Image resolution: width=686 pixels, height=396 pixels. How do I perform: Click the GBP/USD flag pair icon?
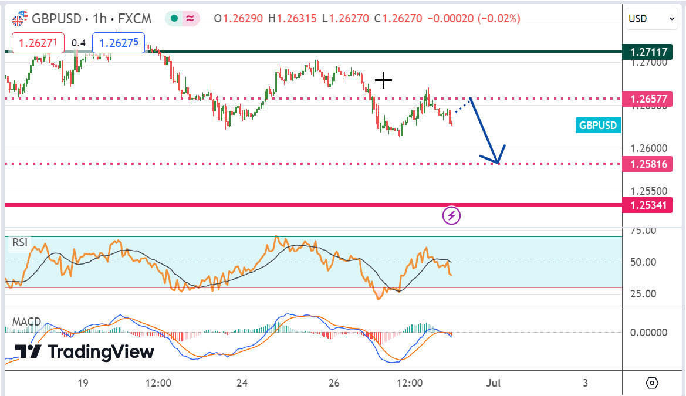click(19, 18)
